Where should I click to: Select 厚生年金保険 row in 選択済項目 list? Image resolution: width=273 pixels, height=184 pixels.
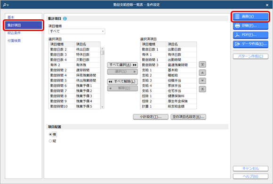[169, 101]
